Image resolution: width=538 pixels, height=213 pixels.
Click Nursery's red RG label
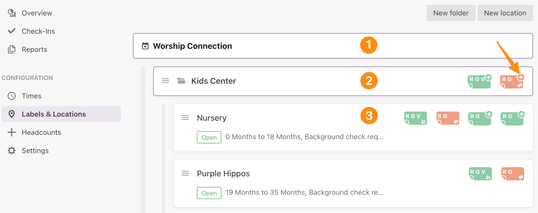tap(448, 118)
